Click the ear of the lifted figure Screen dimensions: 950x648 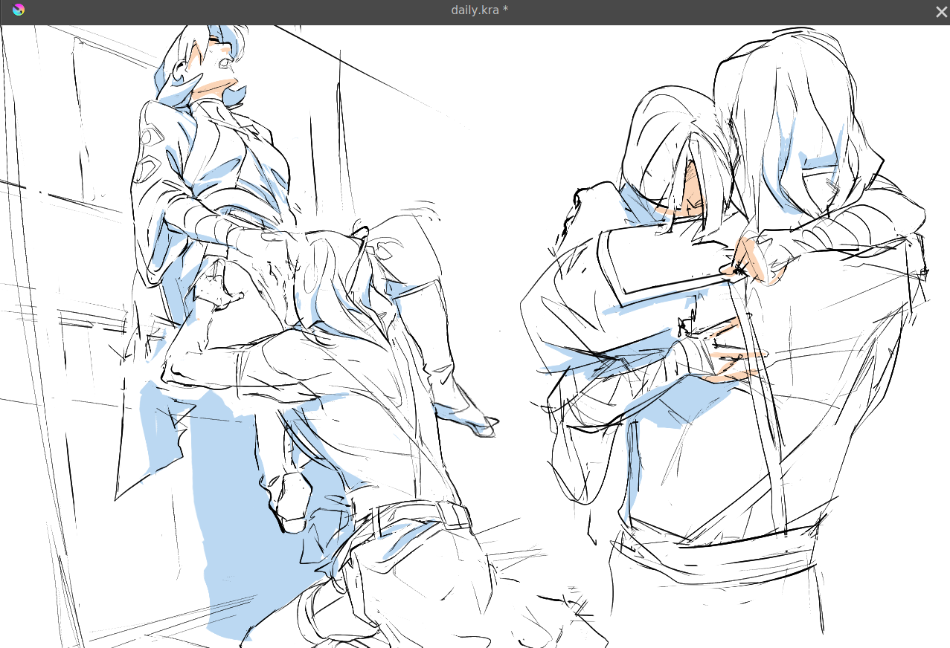click(181, 71)
